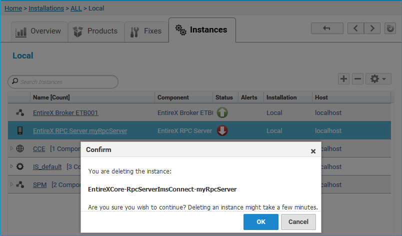Click the broker icon beside EntireX Broker ETB001

tap(20, 112)
